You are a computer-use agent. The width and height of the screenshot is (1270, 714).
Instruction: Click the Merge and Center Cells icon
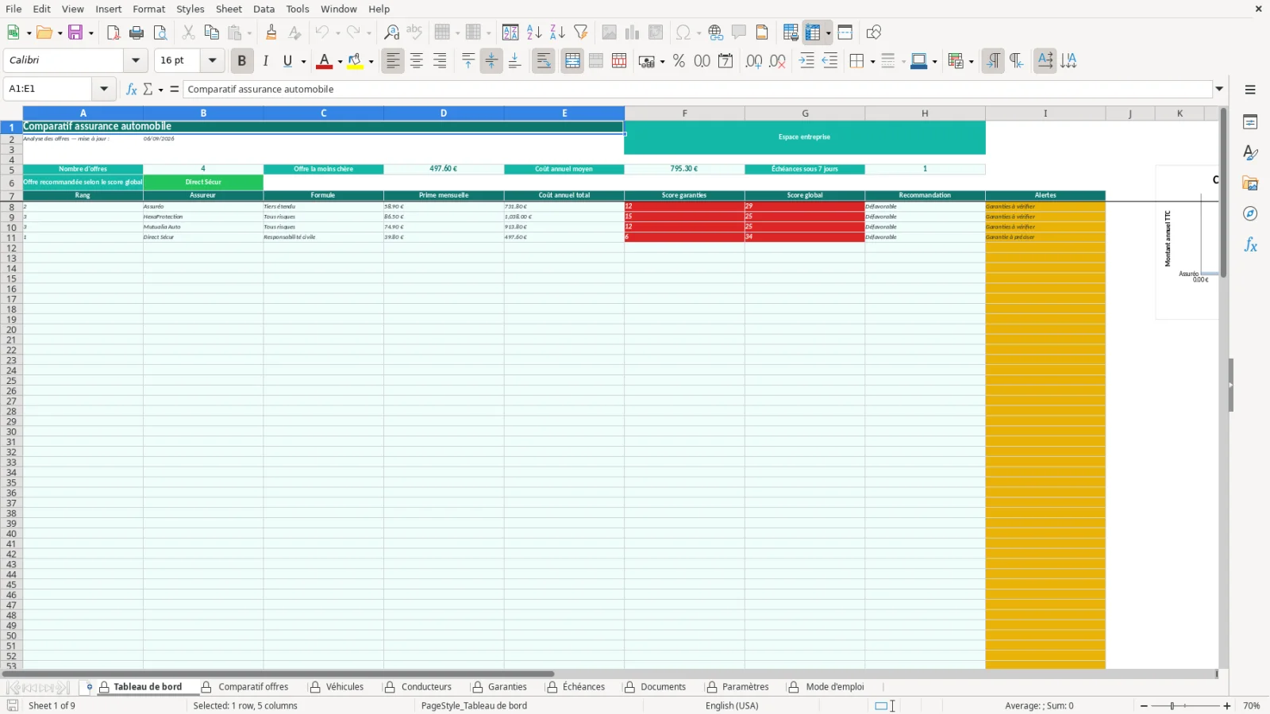click(572, 61)
